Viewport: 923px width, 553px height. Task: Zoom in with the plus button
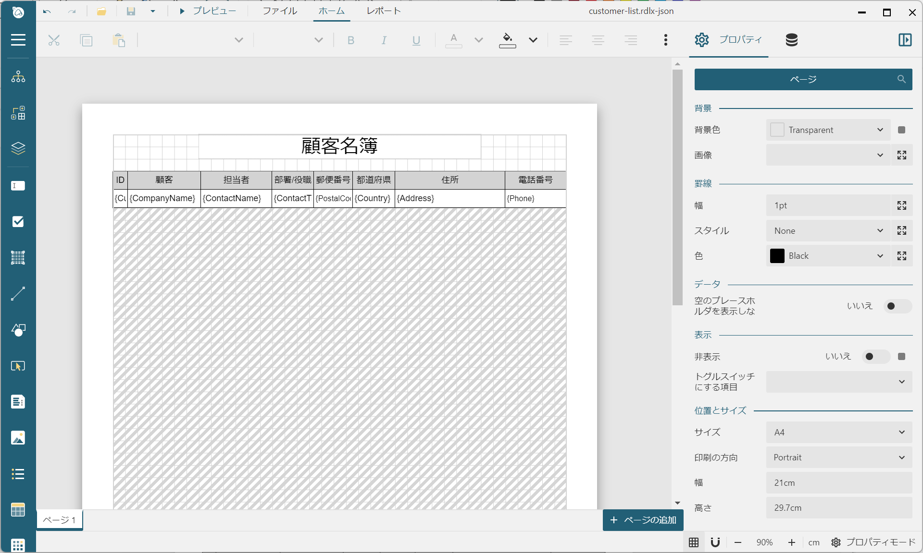(791, 542)
